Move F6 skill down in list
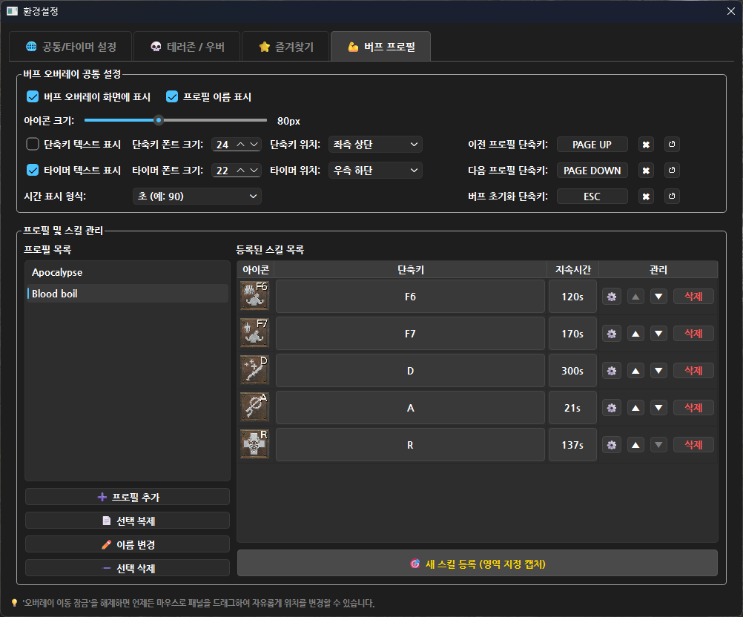This screenshot has width=743, height=617. coord(658,297)
